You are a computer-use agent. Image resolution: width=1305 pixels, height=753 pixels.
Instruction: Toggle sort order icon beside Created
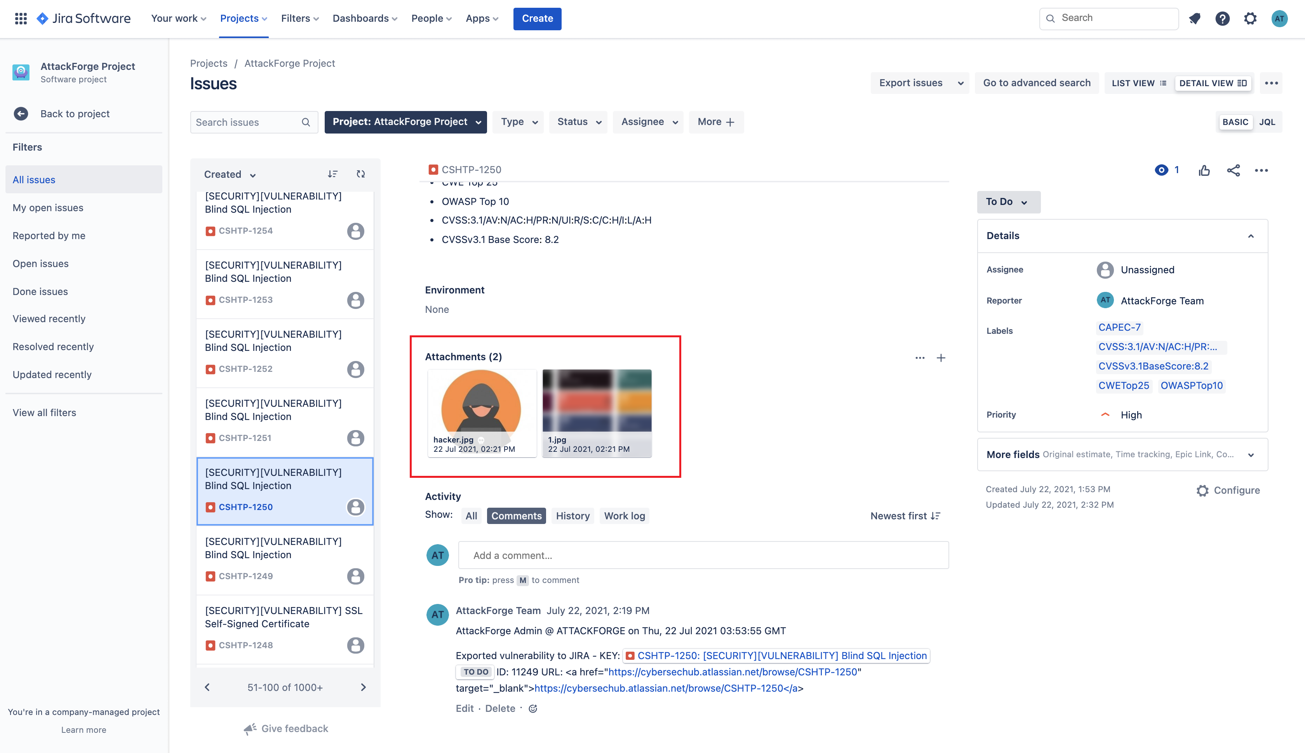click(333, 174)
